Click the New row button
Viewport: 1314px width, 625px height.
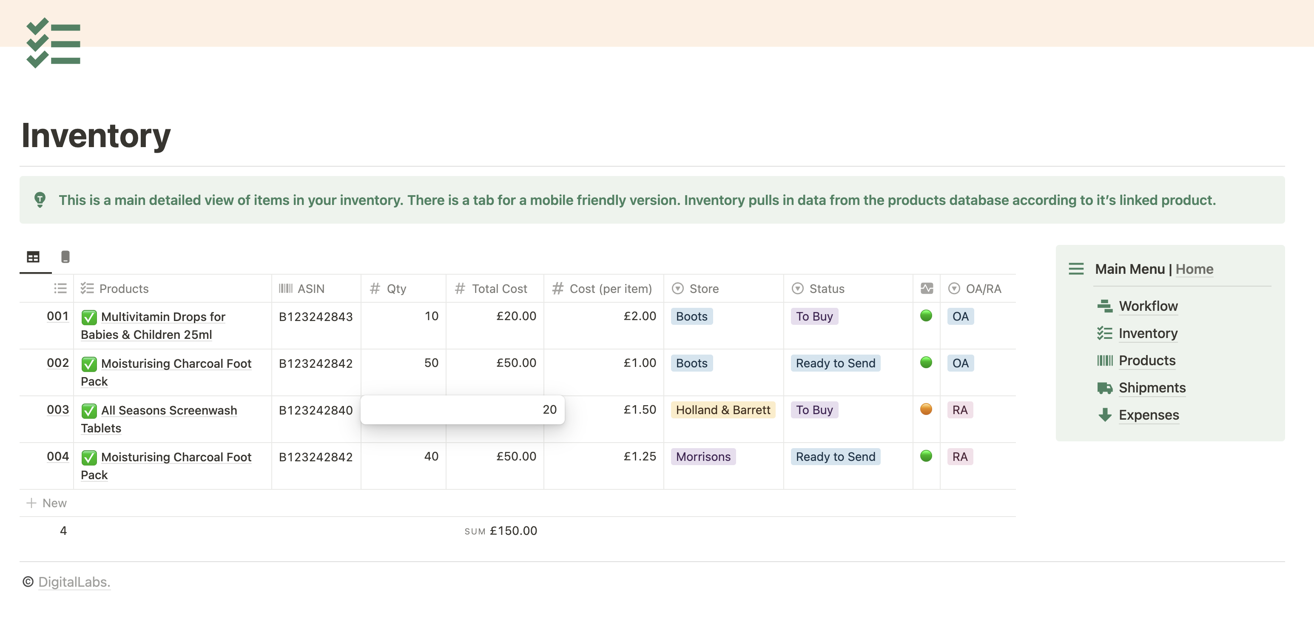point(46,503)
